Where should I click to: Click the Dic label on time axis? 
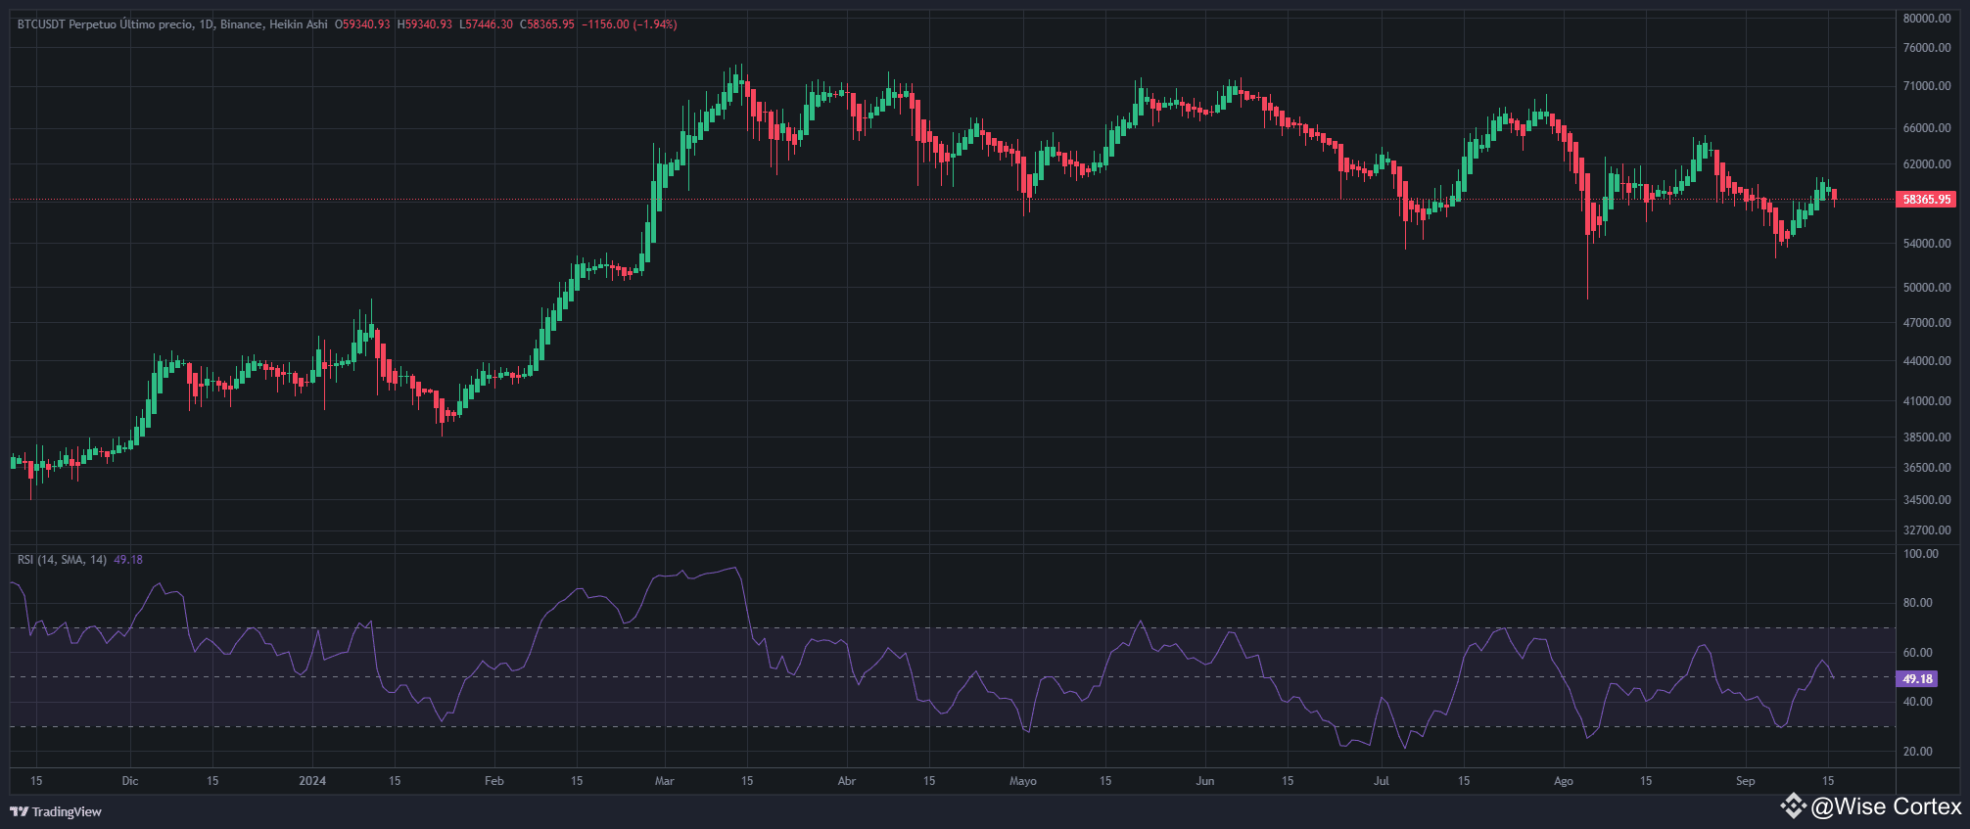click(130, 781)
